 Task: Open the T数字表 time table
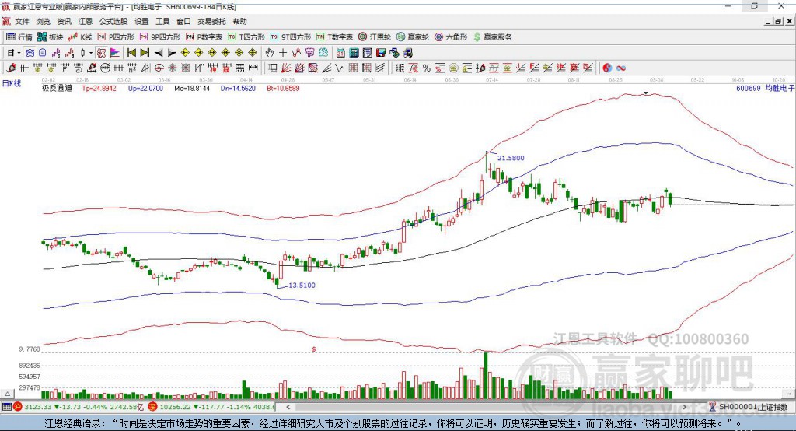(334, 37)
